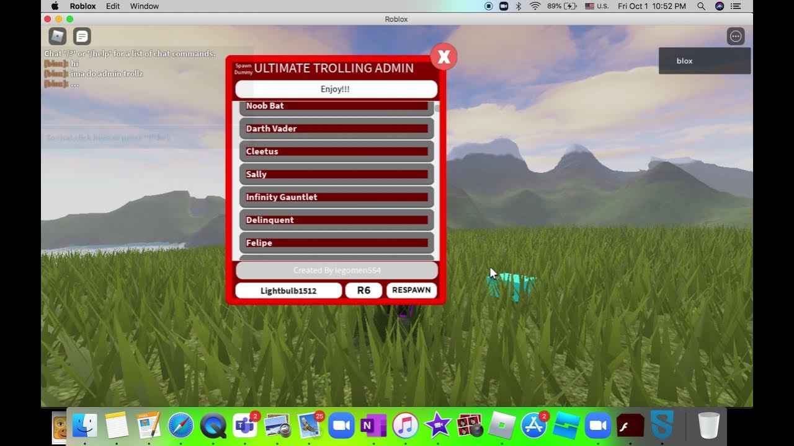
Task: Activate Siri from the menu bar
Action: click(x=720, y=6)
